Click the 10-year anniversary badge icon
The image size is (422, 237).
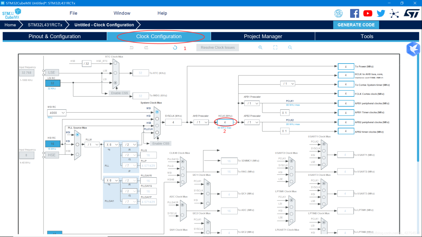click(x=339, y=13)
